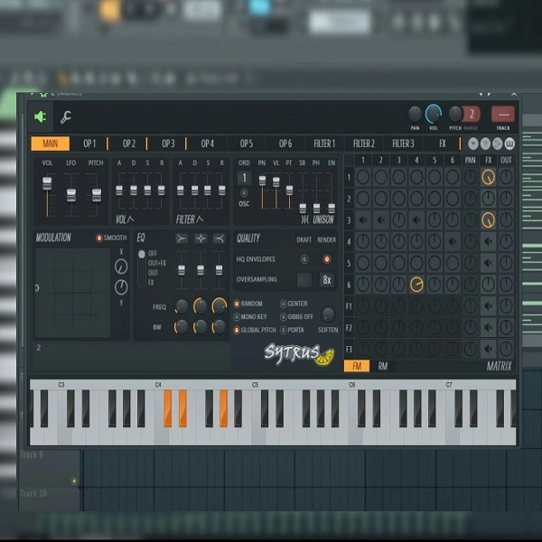Enable the CENTER option
The width and height of the screenshot is (542, 542).
pos(294,304)
